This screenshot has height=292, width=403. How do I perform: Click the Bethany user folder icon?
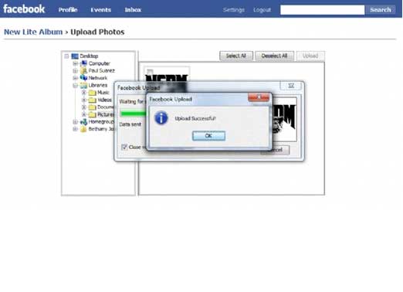(83, 129)
